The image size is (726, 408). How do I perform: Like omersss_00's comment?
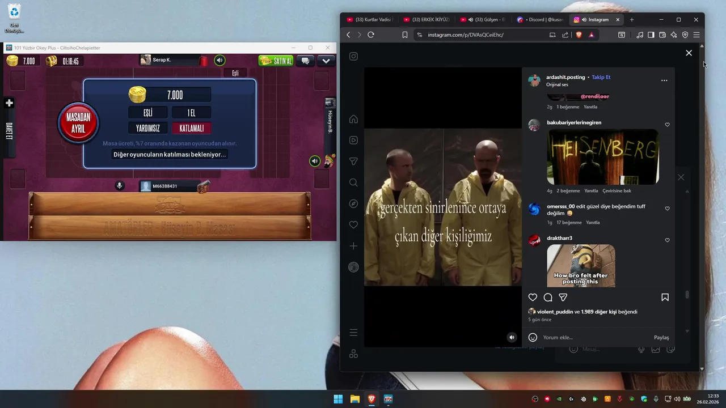pos(667,209)
